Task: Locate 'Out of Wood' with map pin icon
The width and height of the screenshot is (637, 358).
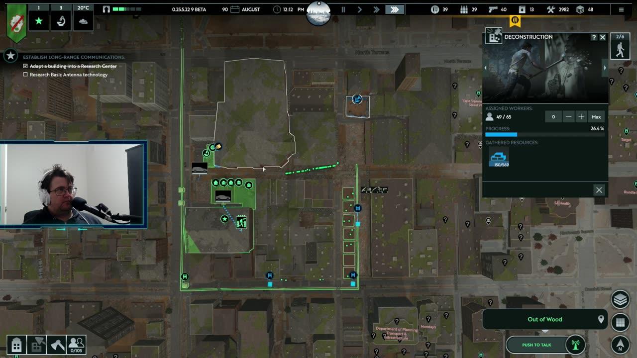Action: (601, 319)
